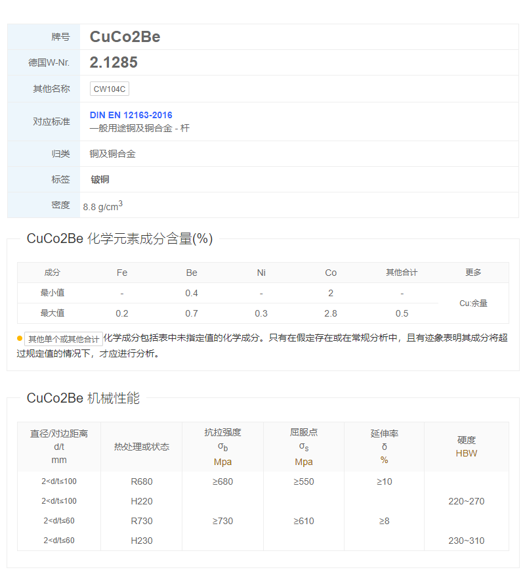Click the density value 8.8 g/cm3
The height and width of the screenshot is (578, 525).
103,206
